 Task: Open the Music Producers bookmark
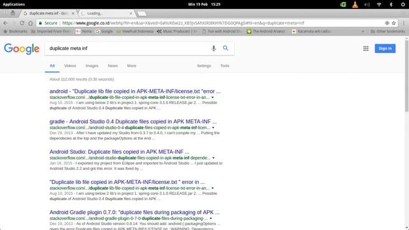pos(177,31)
